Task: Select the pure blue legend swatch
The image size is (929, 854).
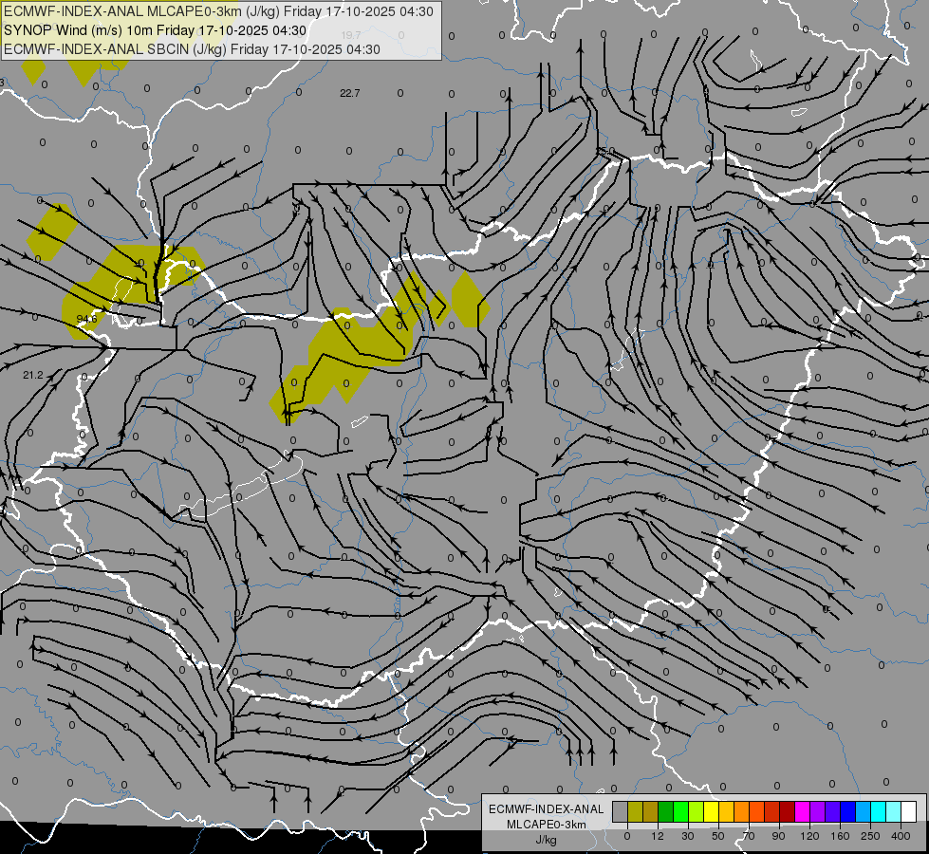Action: click(x=847, y=811)
